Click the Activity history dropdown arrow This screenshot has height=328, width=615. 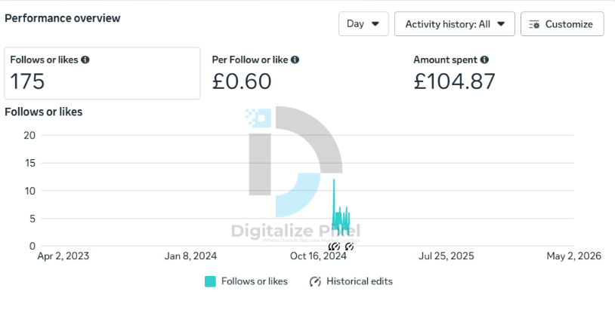tap(501, 24)
